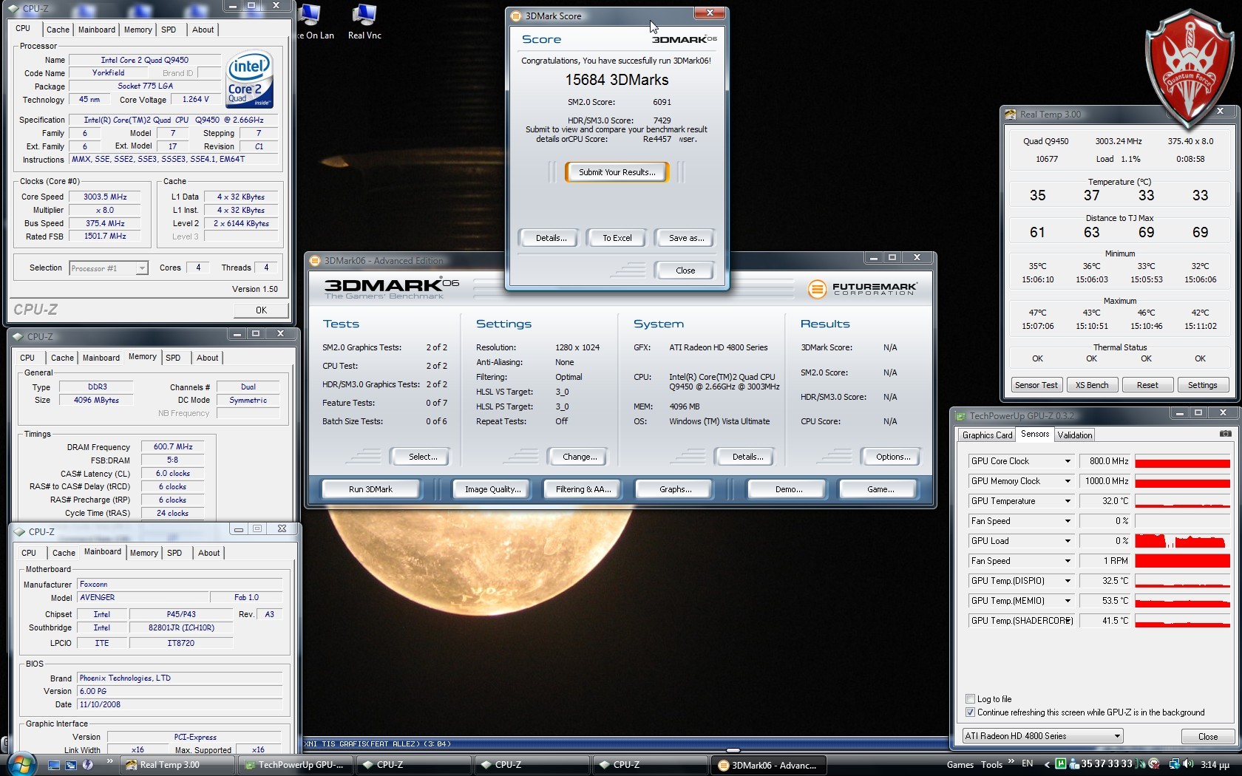
Task: Click the messenger person tray icon
Action: (x=1073, y=764)
